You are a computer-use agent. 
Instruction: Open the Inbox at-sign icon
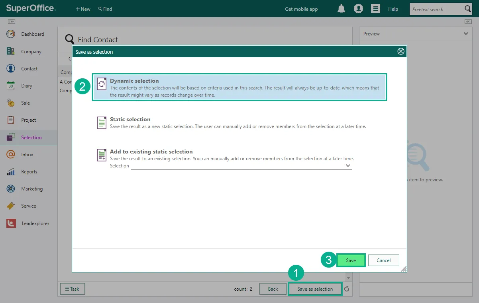11,154
